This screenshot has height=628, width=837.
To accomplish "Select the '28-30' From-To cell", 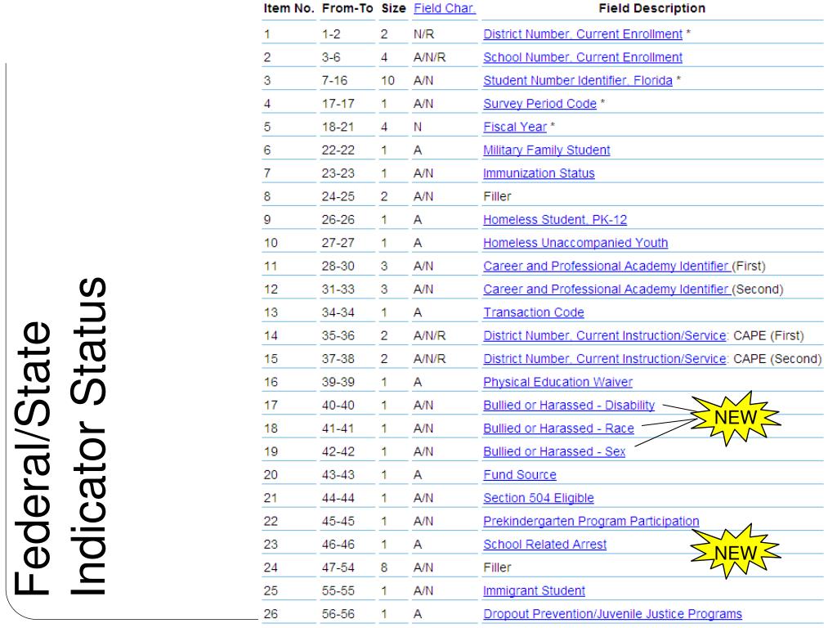I will point(338,266).
